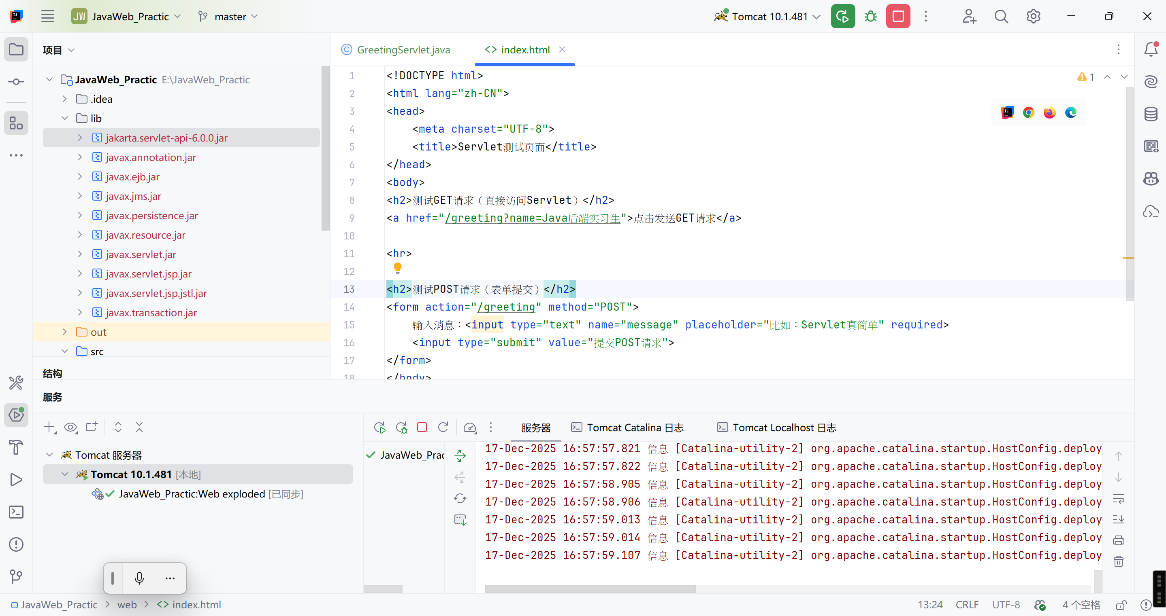Click the Debug bug icon
Screen dimensions: 1166x616
[870, 17]
